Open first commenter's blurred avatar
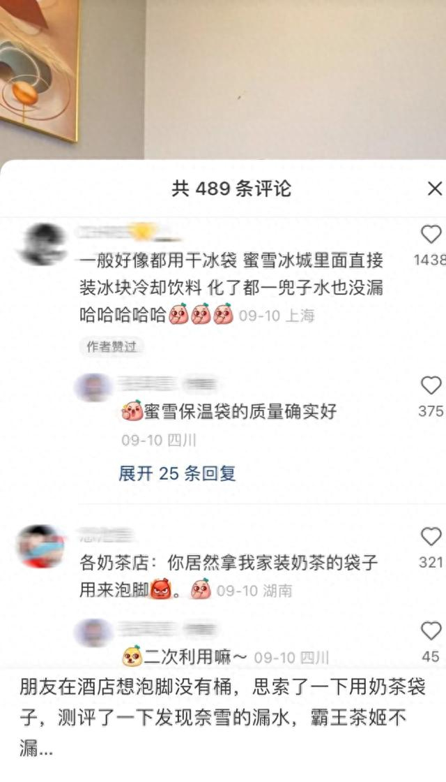446x782 pixels. [43, 244]
